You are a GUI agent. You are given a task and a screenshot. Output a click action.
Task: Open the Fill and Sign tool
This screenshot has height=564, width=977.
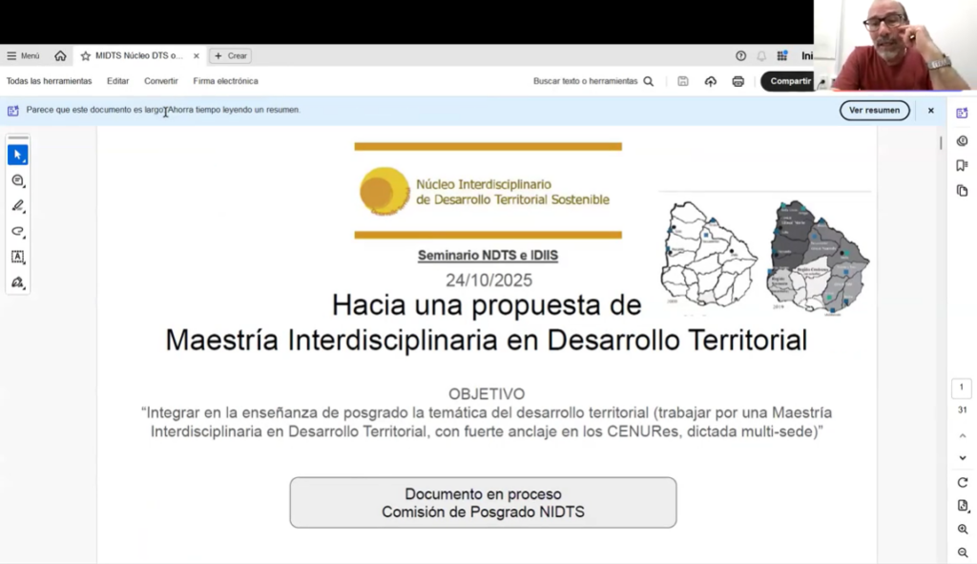(17, 282)
